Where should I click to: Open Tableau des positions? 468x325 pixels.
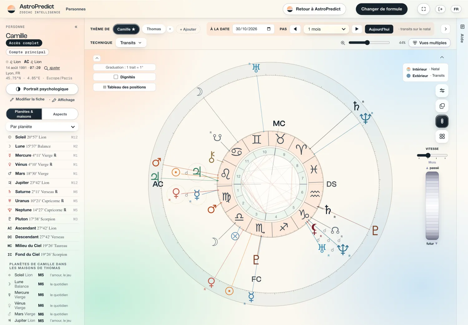pyautogui.click(x=124, y=87)
